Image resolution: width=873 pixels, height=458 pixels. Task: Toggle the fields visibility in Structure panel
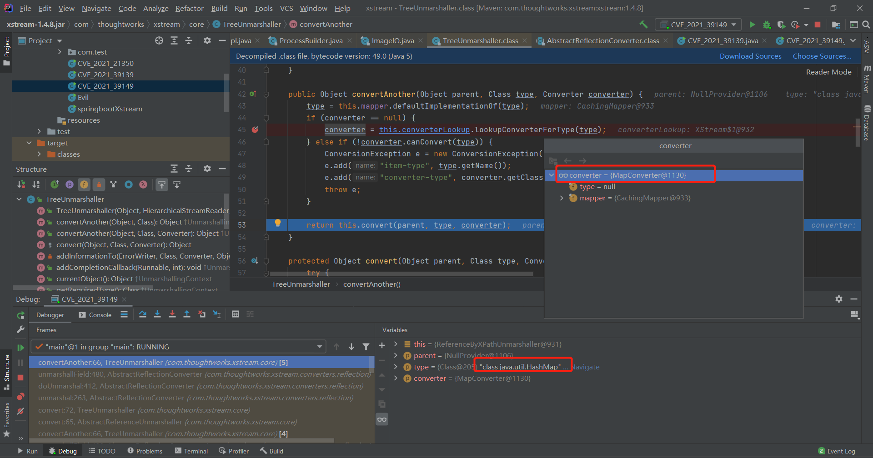pos(84,184)
